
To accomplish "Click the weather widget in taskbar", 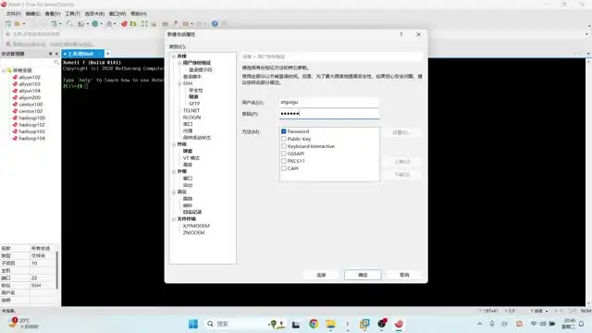I will [24, 323].
